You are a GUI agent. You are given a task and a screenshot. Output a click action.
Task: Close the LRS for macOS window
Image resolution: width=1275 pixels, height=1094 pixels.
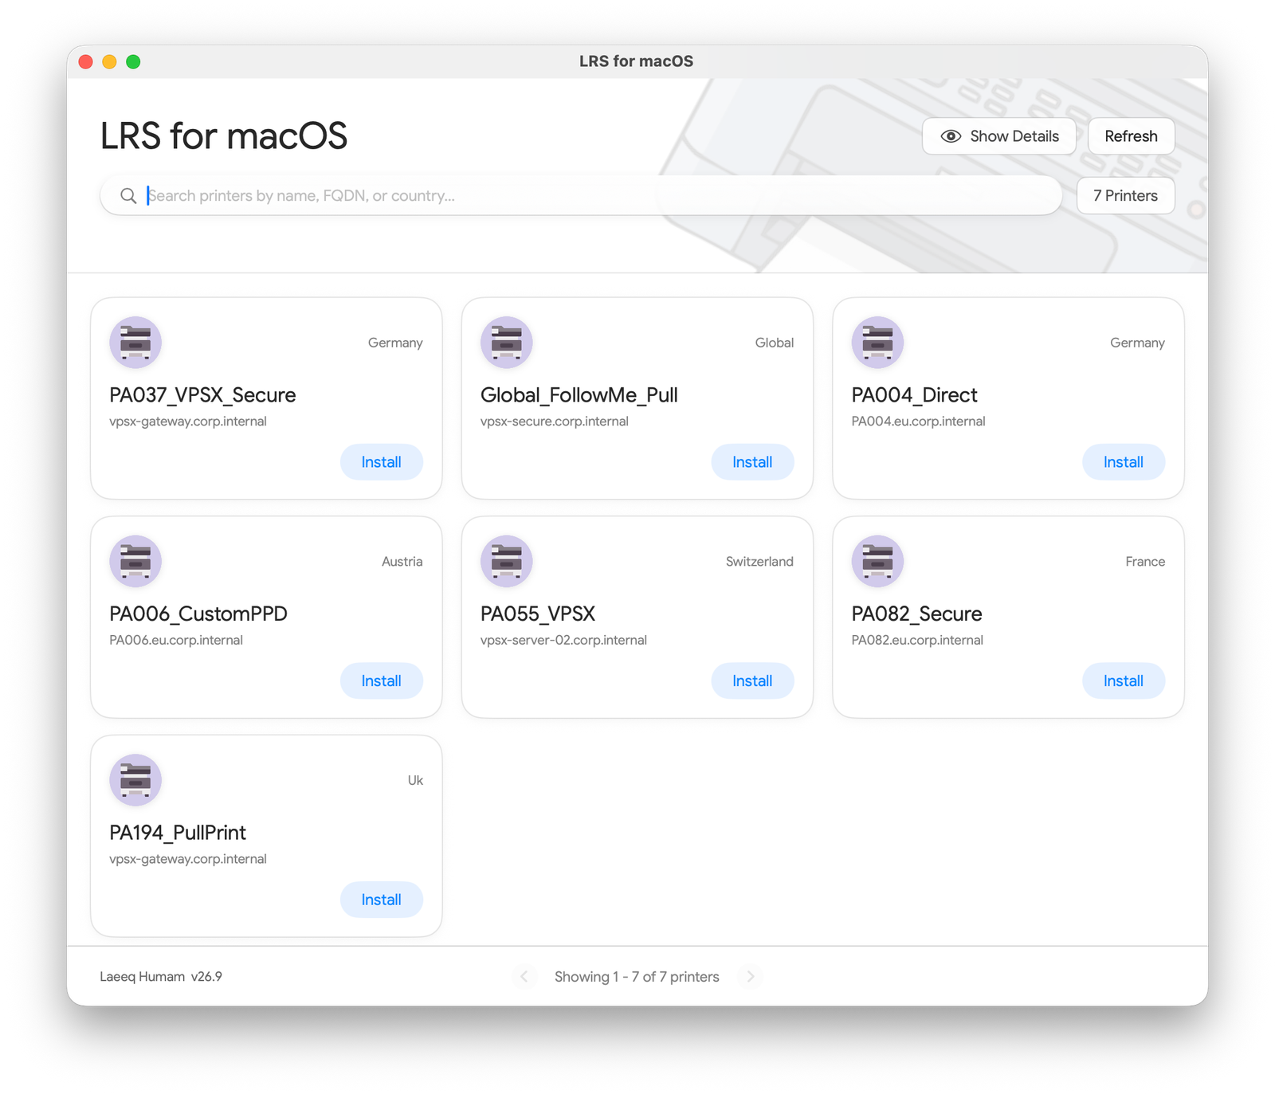(86, 61)
